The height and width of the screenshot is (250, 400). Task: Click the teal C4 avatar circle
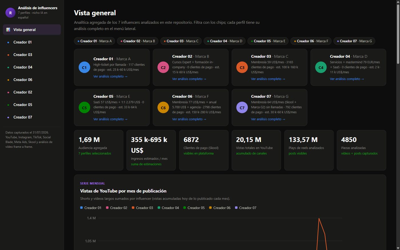click(321, 67)
